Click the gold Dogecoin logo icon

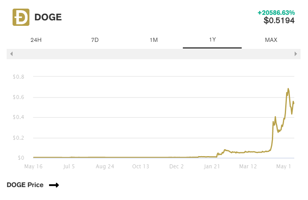pos(21,17)
